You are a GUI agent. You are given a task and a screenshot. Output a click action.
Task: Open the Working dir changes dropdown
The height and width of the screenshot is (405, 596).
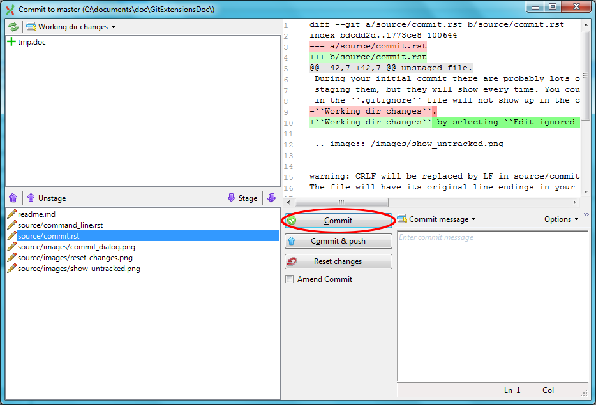(x=70, y=27)
